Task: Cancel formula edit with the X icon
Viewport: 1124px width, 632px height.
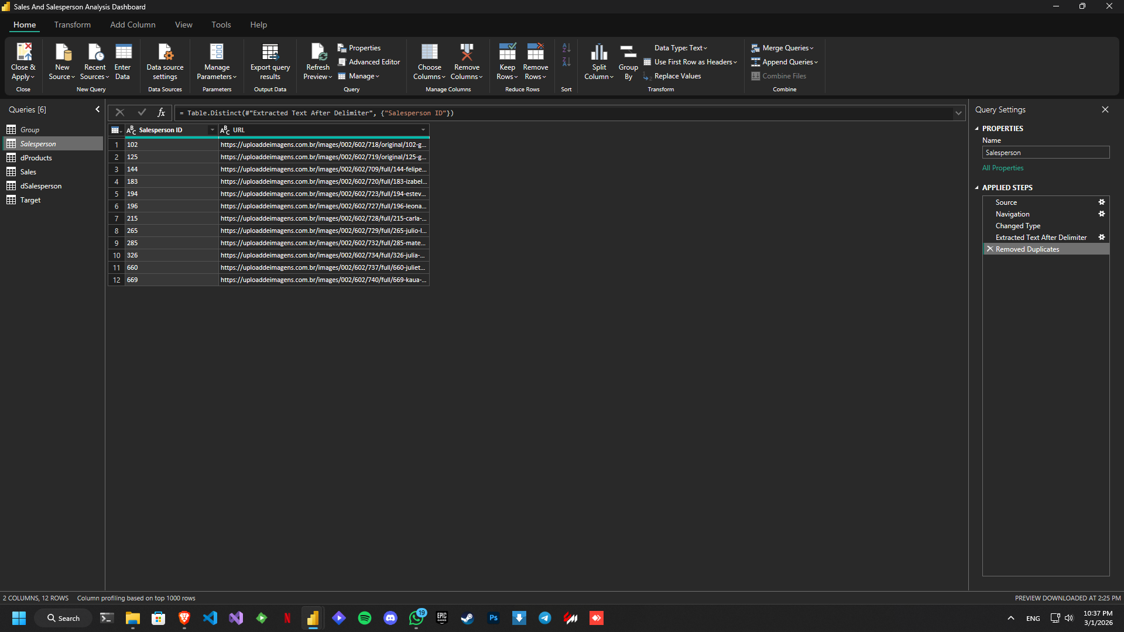Action: tap(120, 112)
